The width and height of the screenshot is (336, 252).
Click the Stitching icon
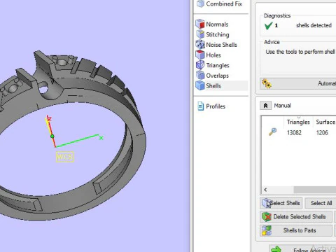tap(200, 34)
